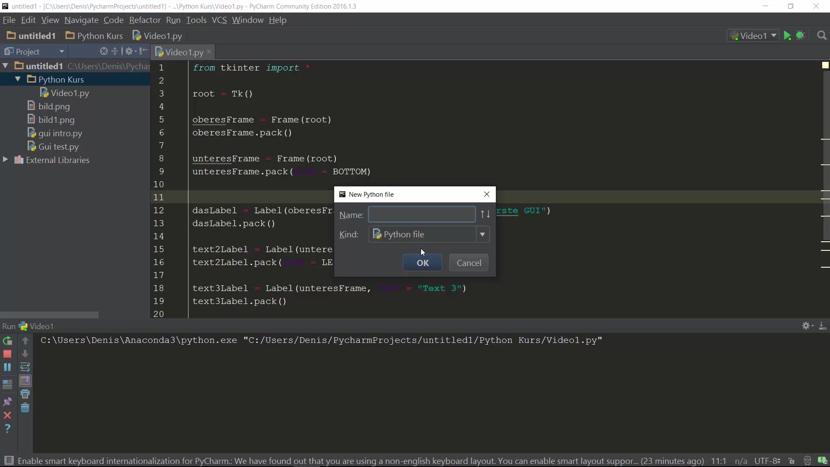Open Search Everywhere magnifier icon

tap(822, 36)
